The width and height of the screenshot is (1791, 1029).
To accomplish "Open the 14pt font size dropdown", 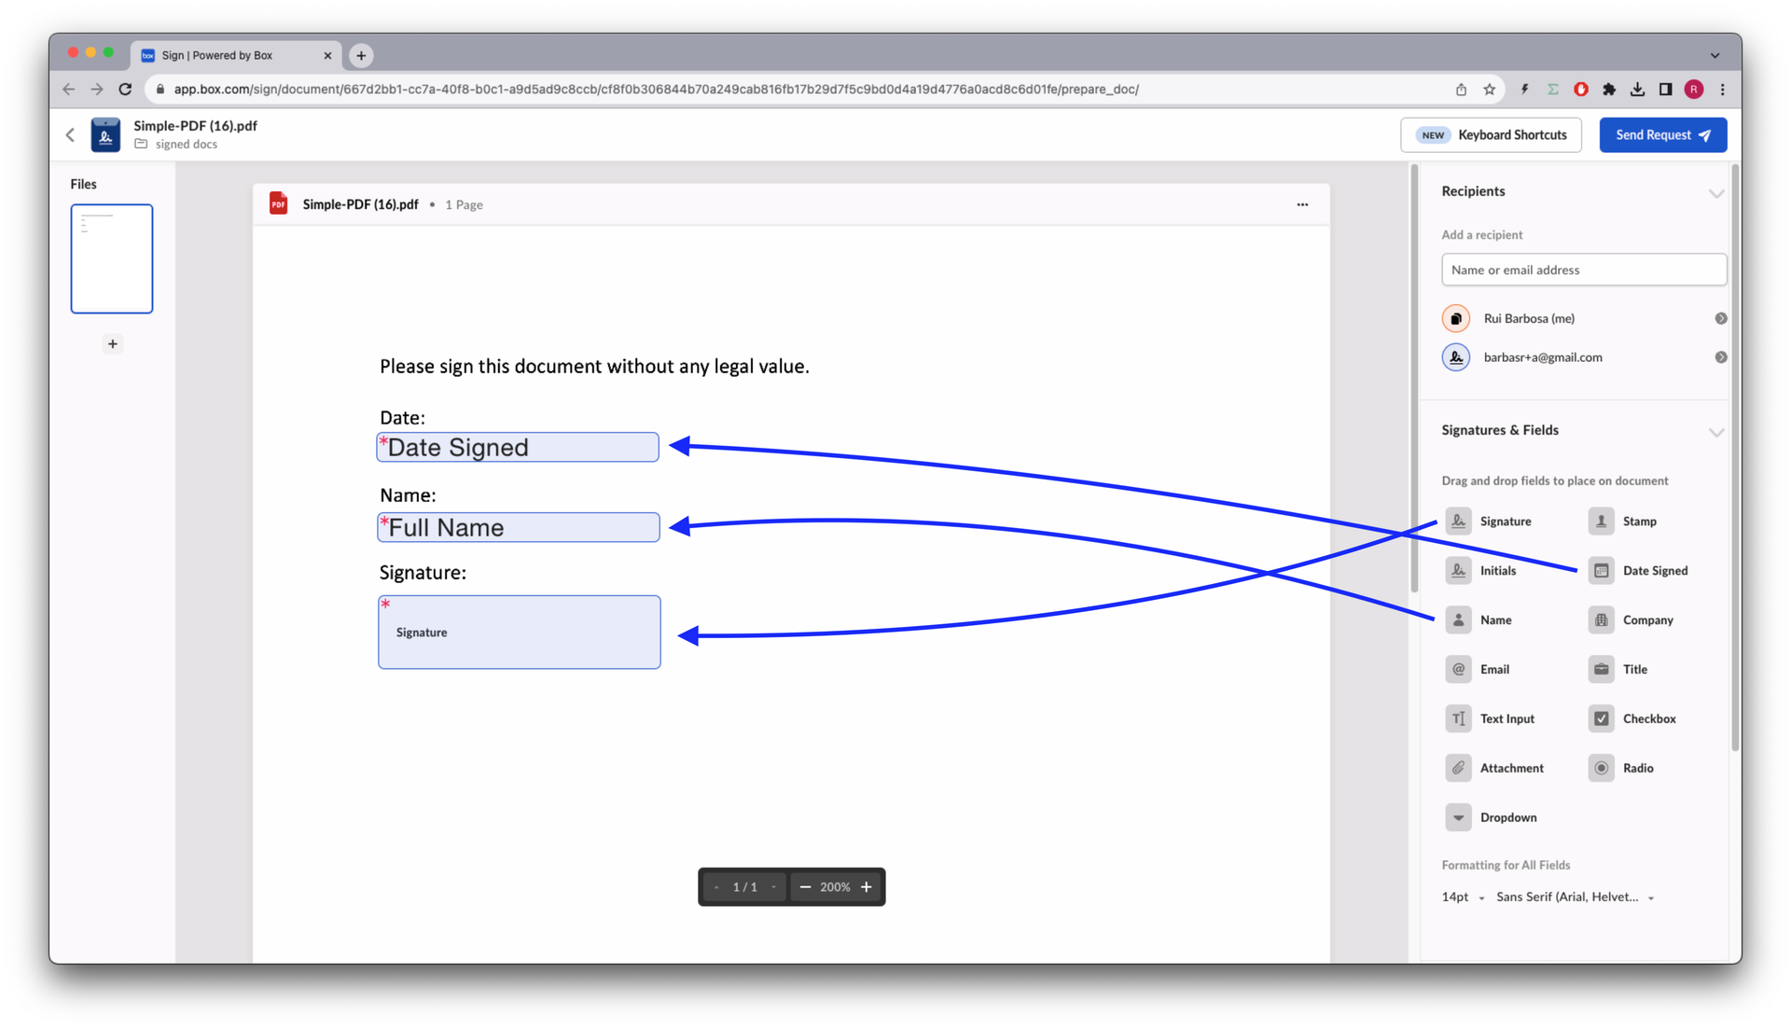I will pyautogui.click(x=1463, y=897).
